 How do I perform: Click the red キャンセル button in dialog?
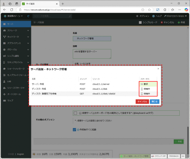pos(142,101)
